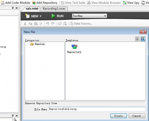This screenshot has width=149, height=121.
Task: Switch to the Recording1.rxrec tab
Action: click(54, 9)
